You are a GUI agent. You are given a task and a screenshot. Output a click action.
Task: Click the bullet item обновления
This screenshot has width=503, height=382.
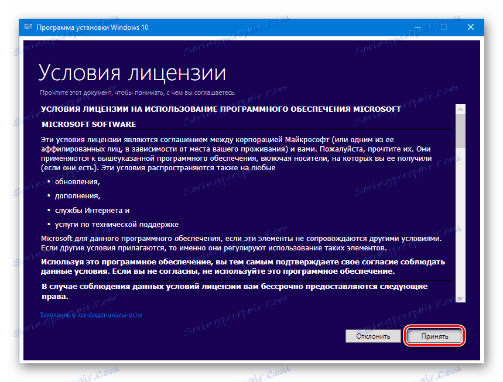pos(77,182)
